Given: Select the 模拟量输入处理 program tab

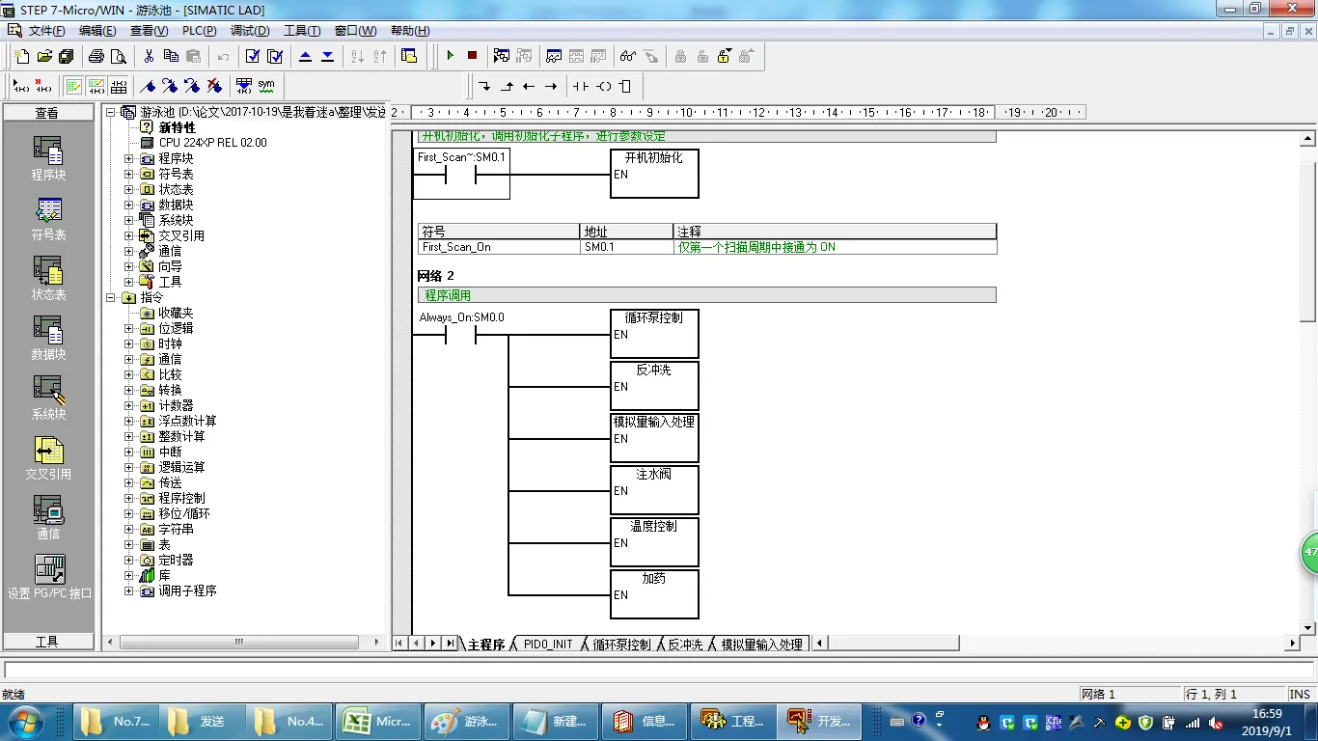Looking at the screenshot, I should [x=762, y=644].
